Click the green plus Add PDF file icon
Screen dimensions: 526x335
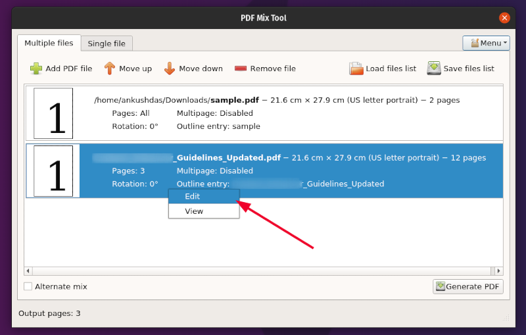(36, 68)
